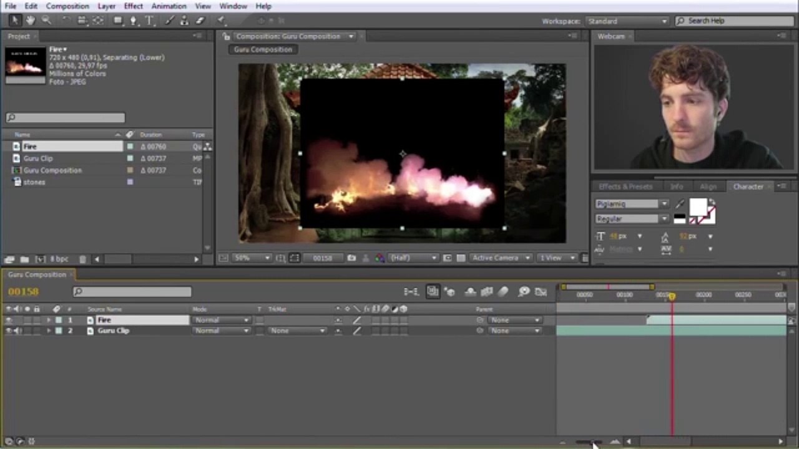The image size is (799, 449).
Task: Select the Unified Camera tool
Action: click(x=82, y=21)
